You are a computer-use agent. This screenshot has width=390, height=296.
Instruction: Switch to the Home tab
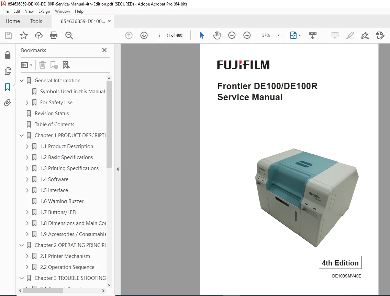(13, 21)
